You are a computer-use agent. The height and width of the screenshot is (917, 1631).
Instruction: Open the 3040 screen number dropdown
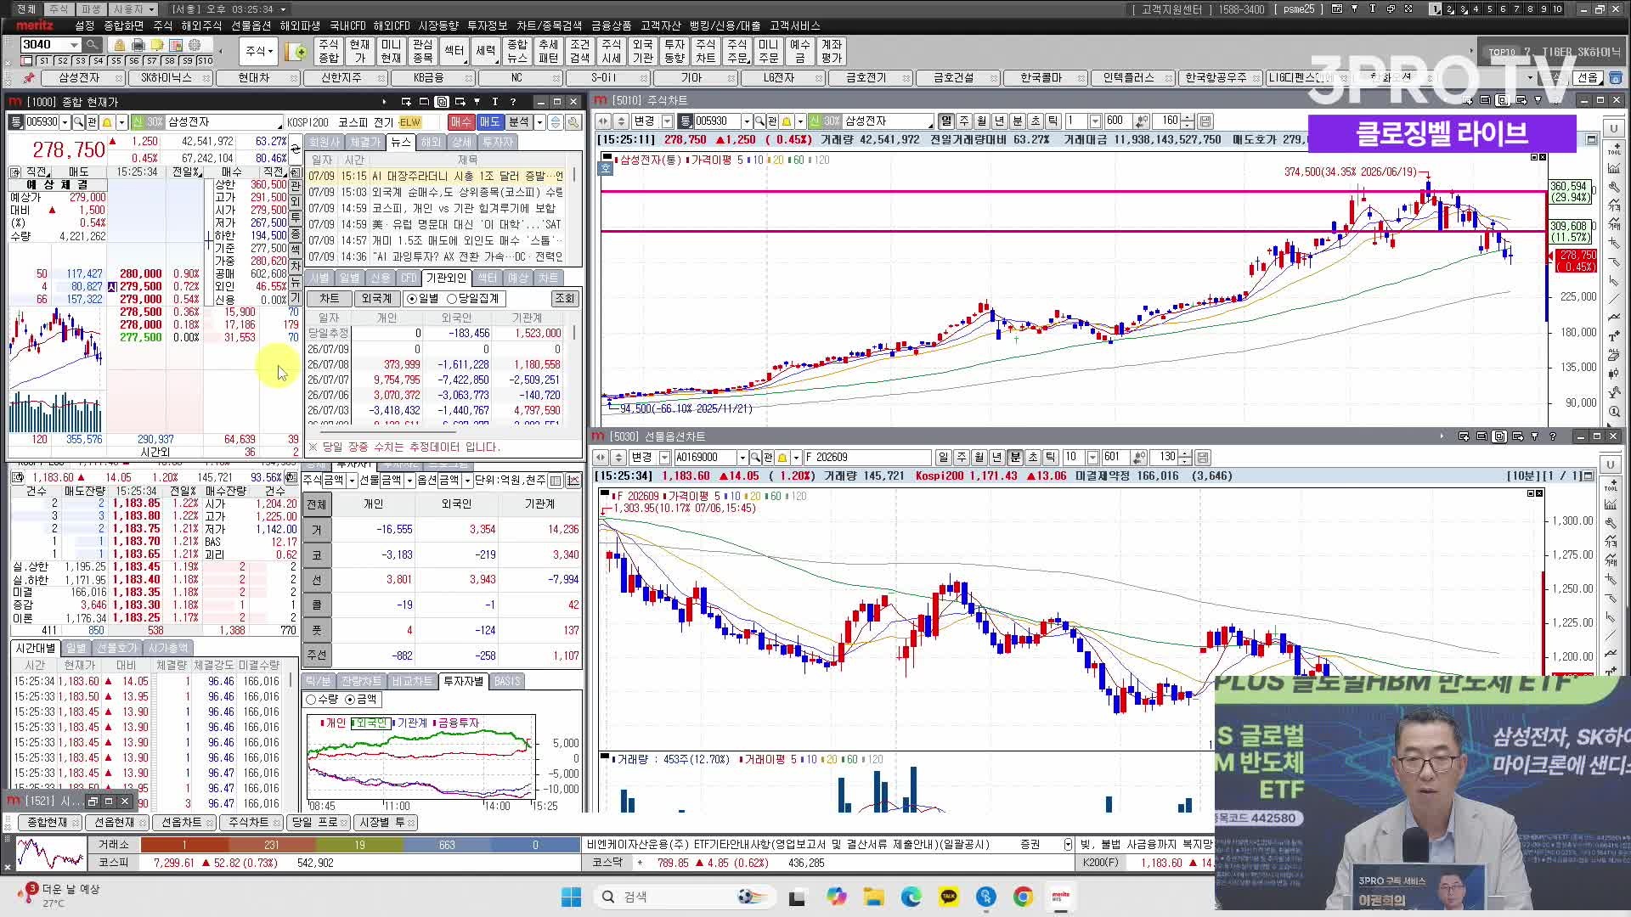75,44
